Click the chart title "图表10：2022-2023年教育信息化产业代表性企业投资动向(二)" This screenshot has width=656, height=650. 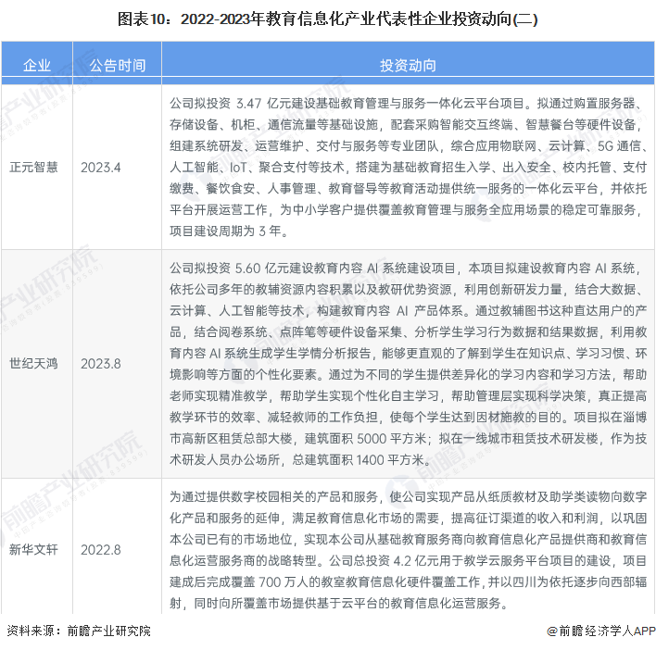(327, 19)
